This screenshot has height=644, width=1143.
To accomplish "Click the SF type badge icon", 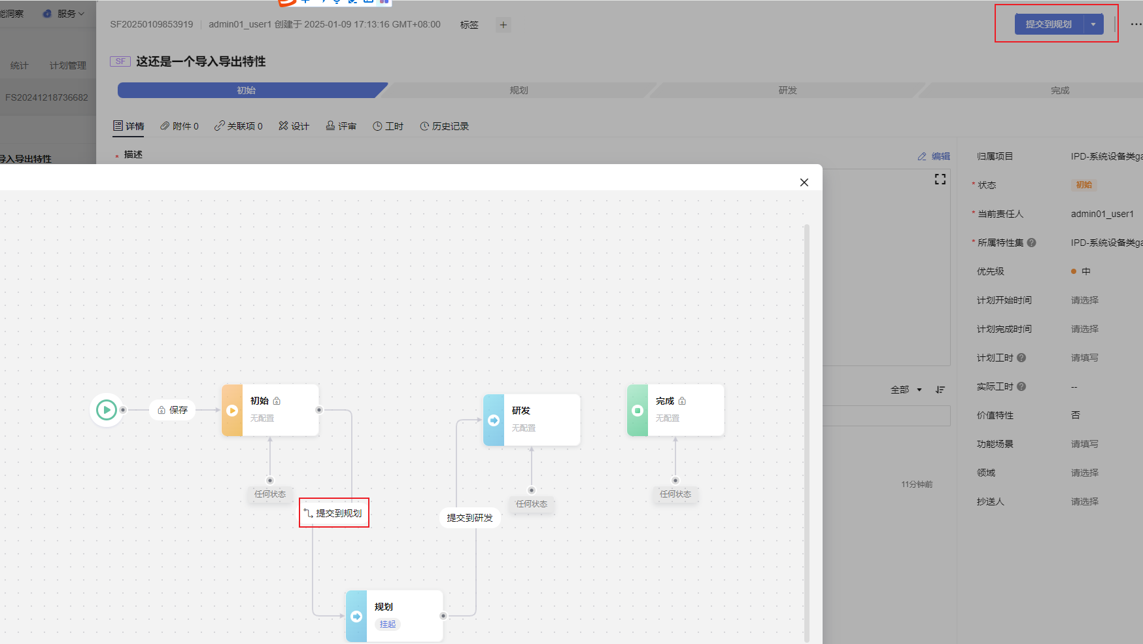I will 120,61.
